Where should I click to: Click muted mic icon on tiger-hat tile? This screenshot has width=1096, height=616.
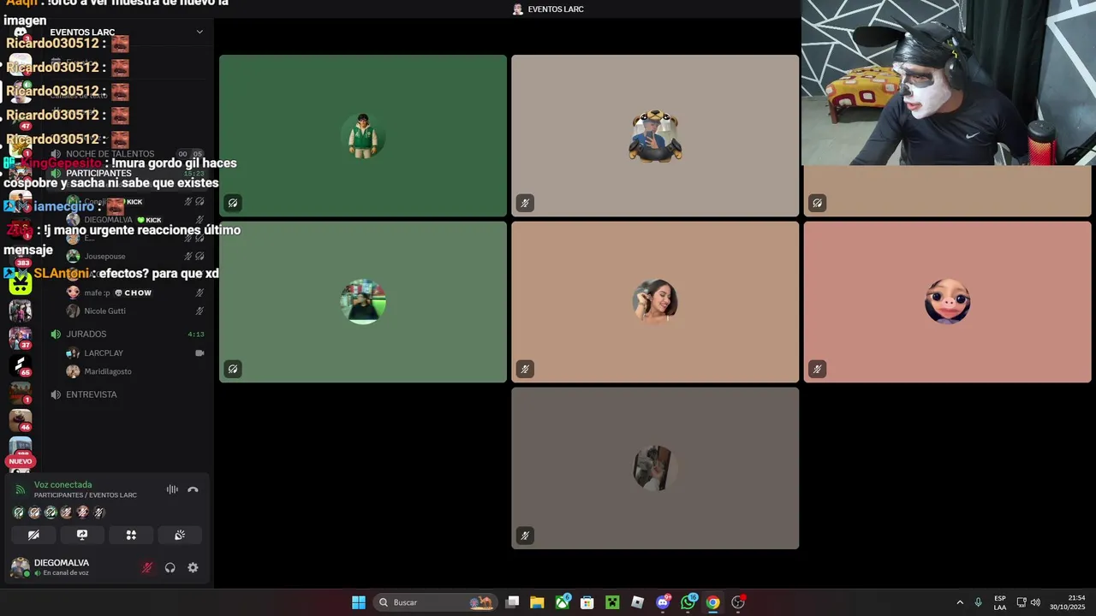[x=525, y=203]
